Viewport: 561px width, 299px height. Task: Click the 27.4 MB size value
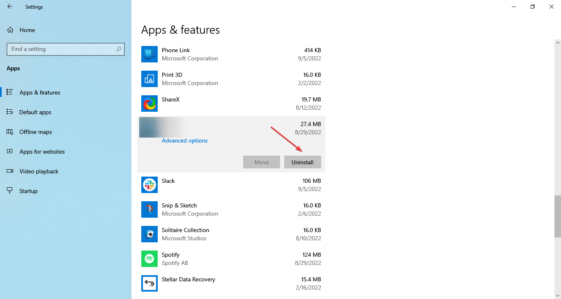click(311, 124)
